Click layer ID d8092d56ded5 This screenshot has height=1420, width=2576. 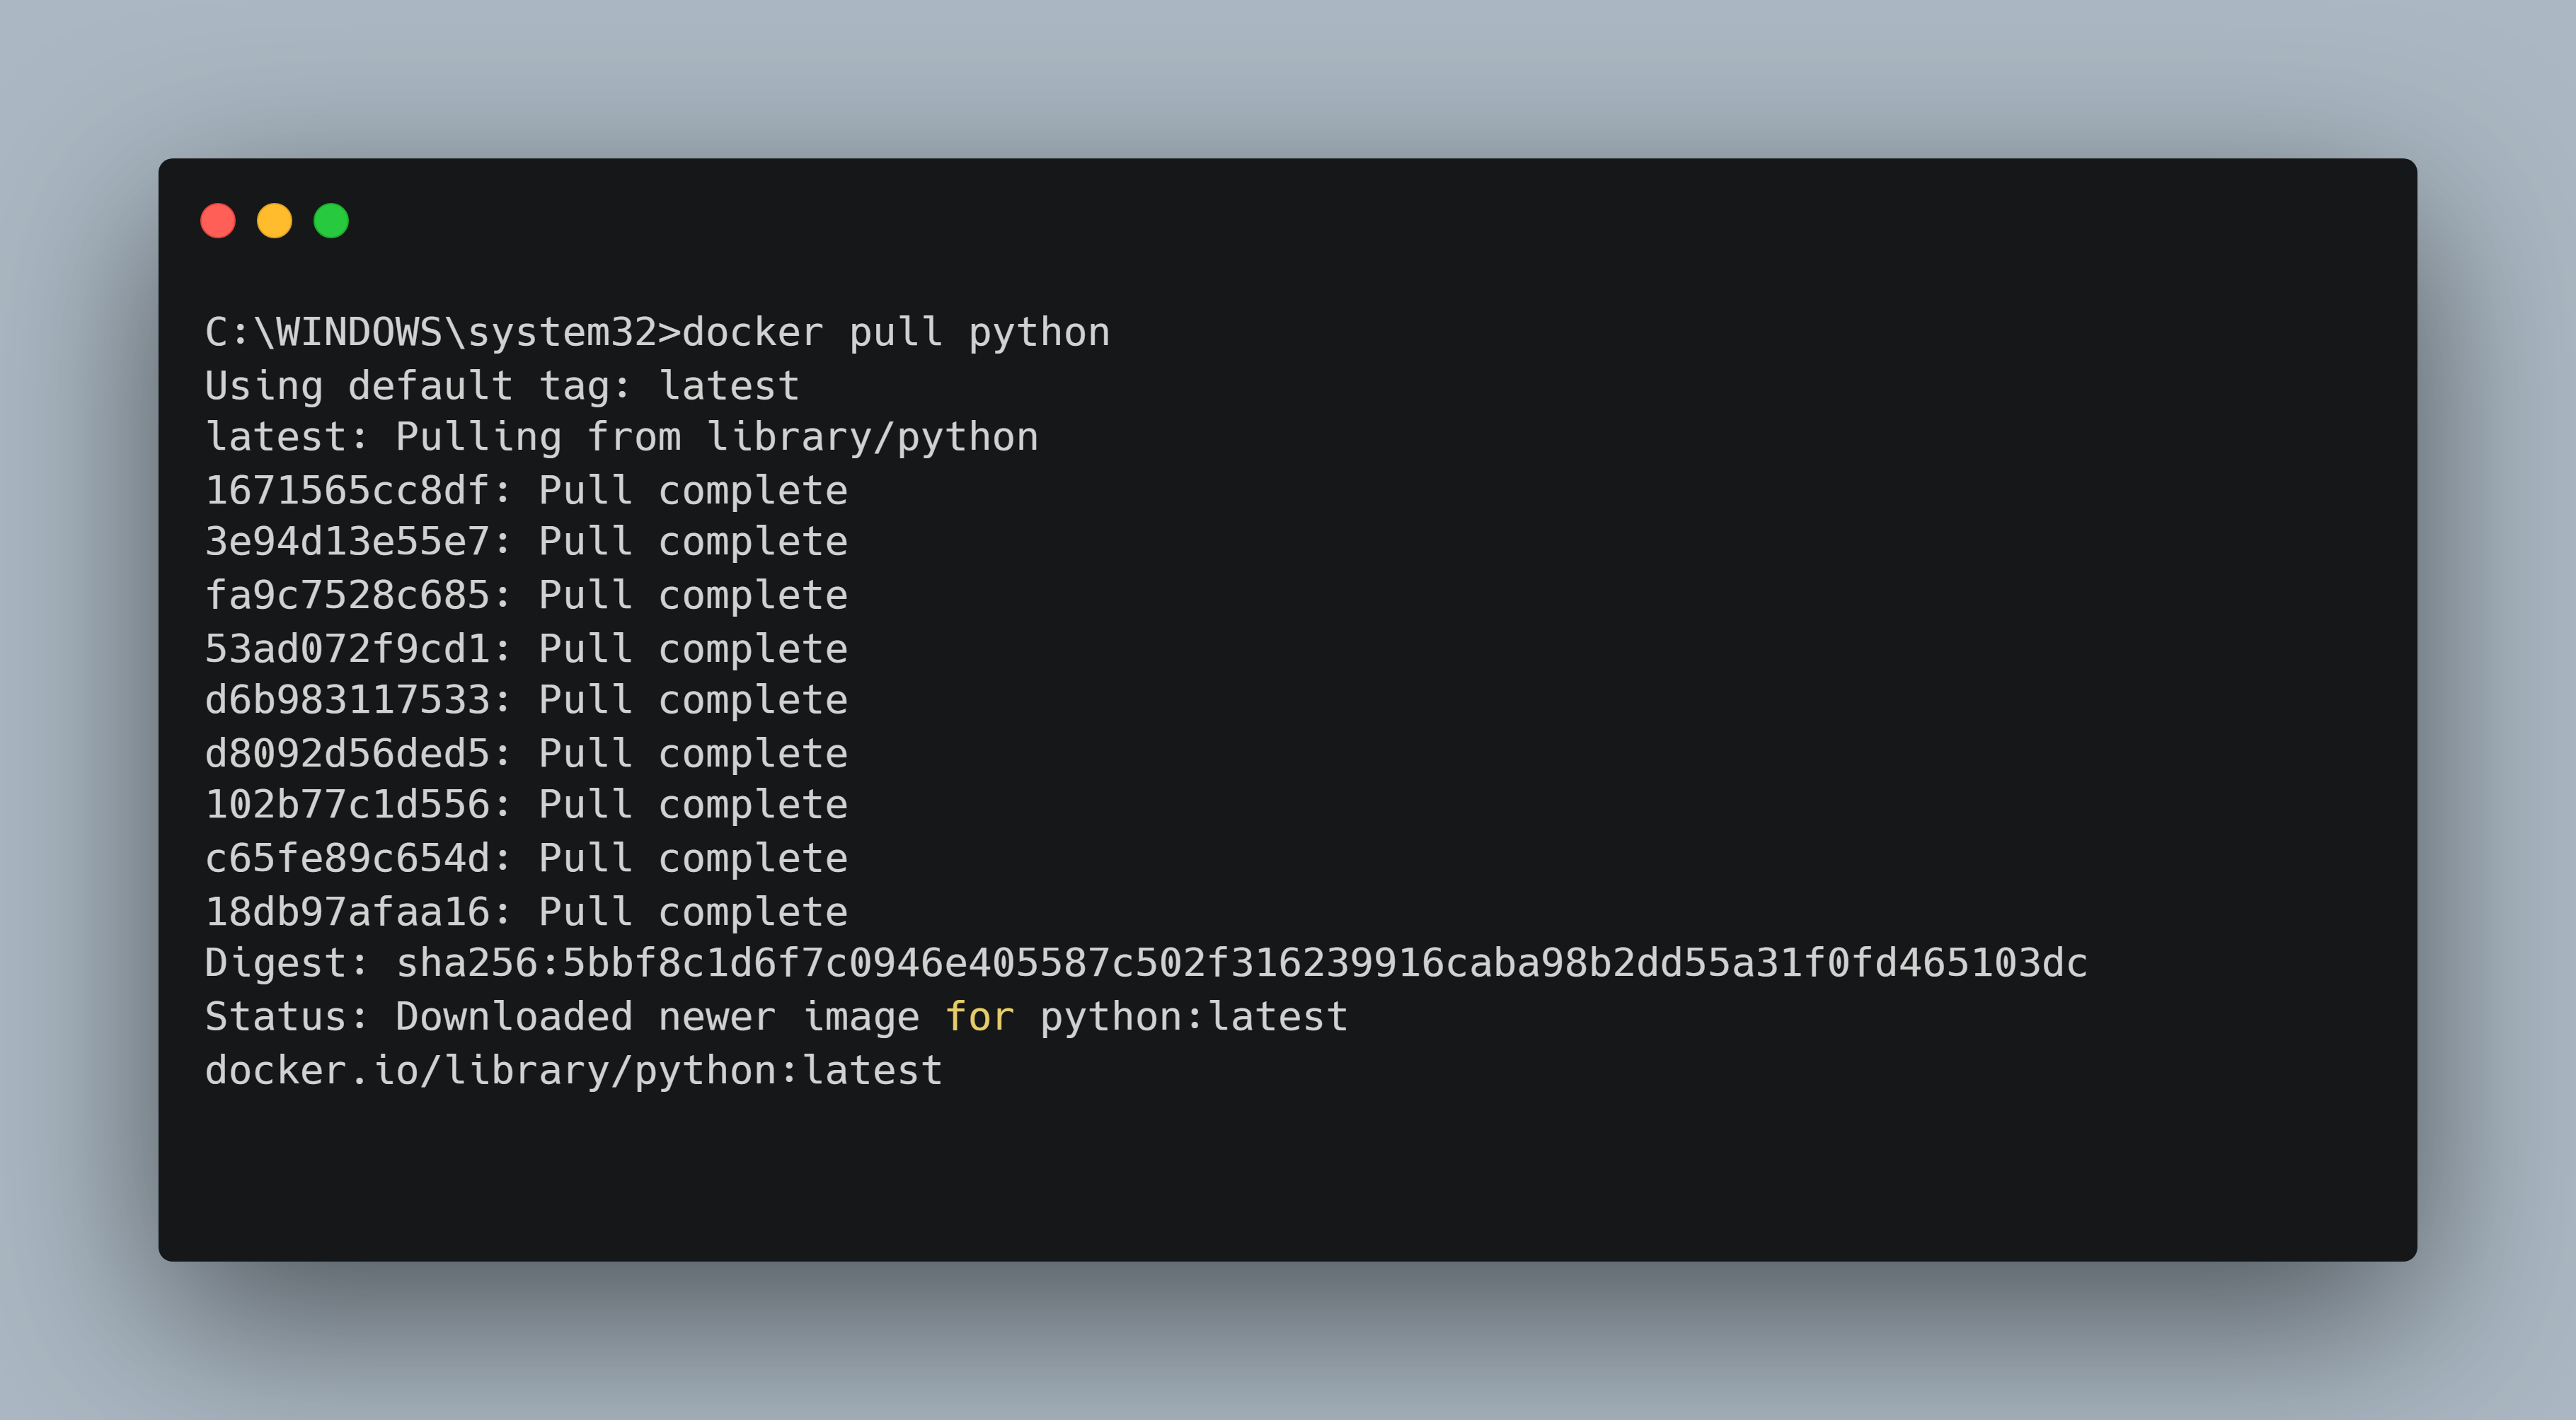point(347,753)
